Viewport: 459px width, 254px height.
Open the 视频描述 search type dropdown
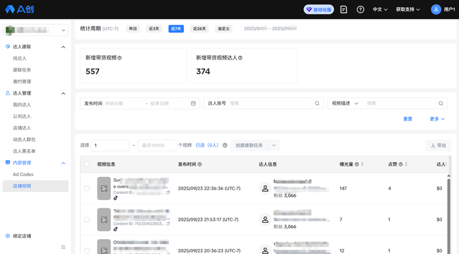345,104
